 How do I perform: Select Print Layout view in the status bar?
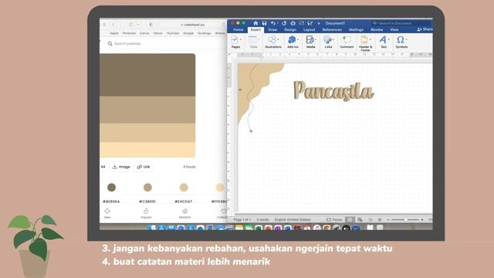[350, 219]
